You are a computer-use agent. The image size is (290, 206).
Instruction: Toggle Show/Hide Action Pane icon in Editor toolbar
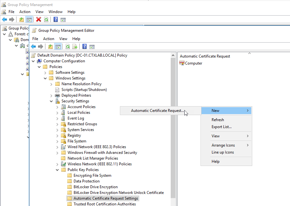click(92, 47)
